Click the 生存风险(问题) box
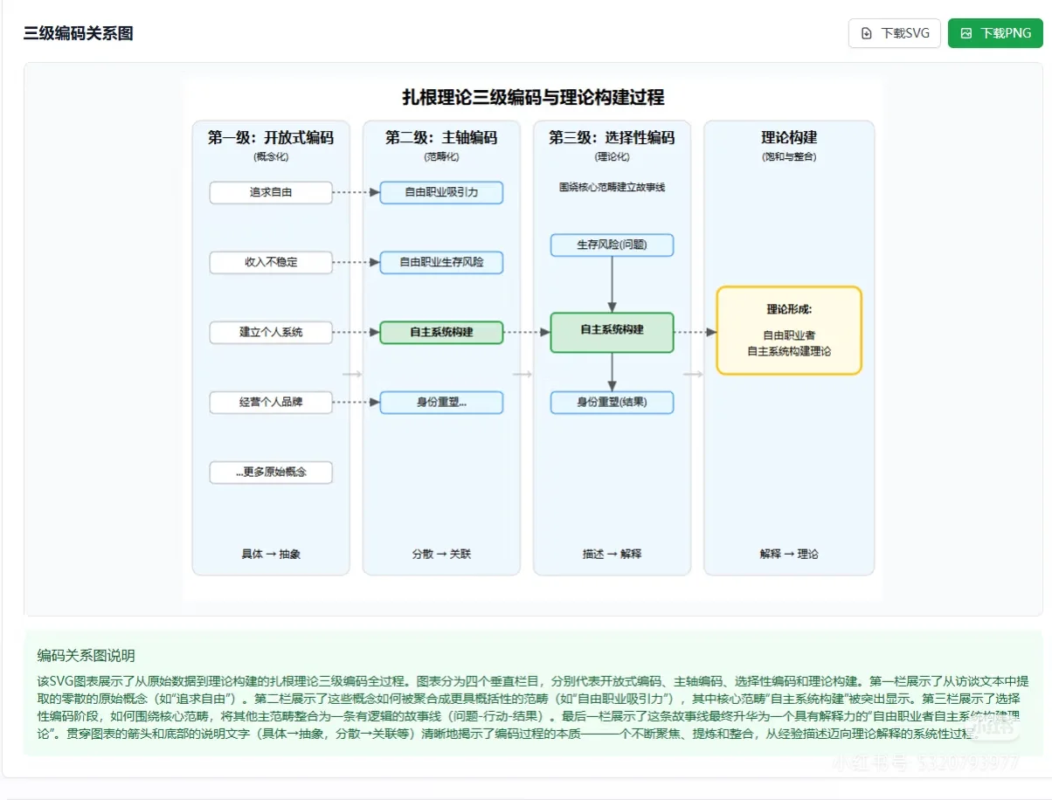Image resolution: width=1052 pixels, height=800 pixels. point(612,245)
